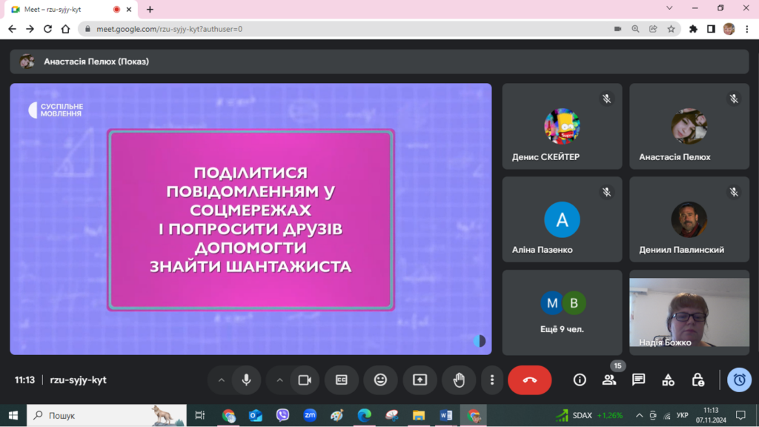The width and height of the screenshot is (759, 427).
Task: Open Chrome three-dot menu
Action: (x=747, y=29)
